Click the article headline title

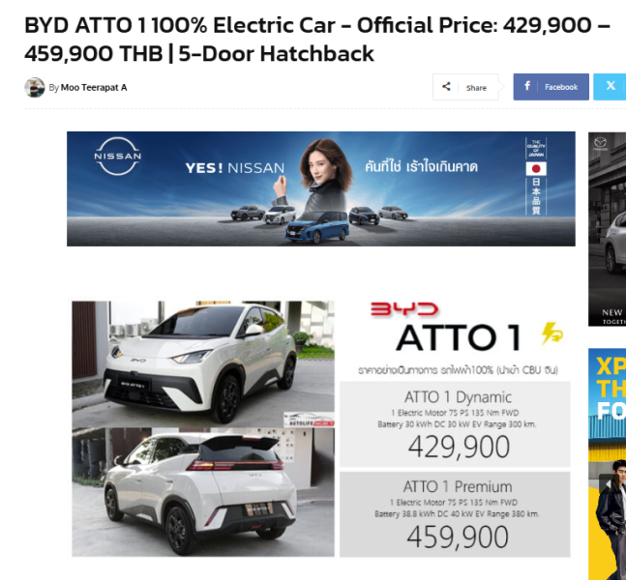317,39
